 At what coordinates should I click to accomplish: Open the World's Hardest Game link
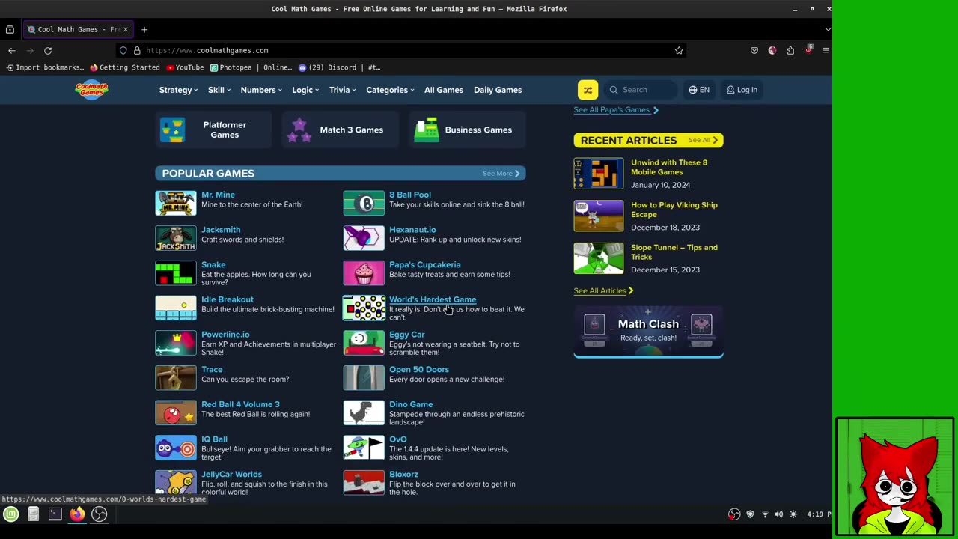(x=433, y=299)
